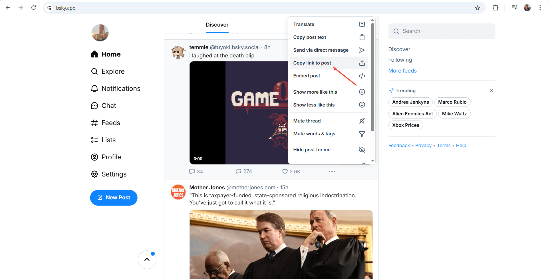Click the Translate icon in post menu
Screen dimensions: 548x279
[x=362, y=25]
